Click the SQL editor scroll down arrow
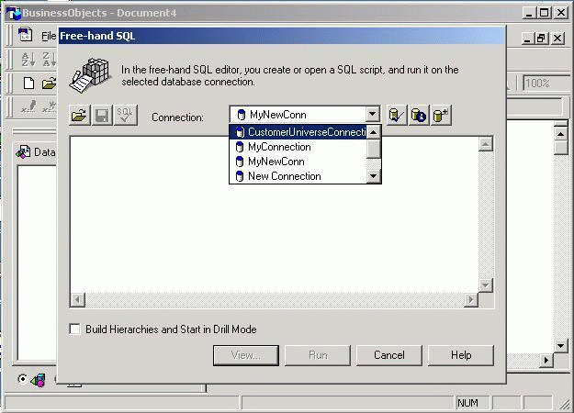Screen dimensions: 574x413 pyautogui.click(x=486, y=285)
